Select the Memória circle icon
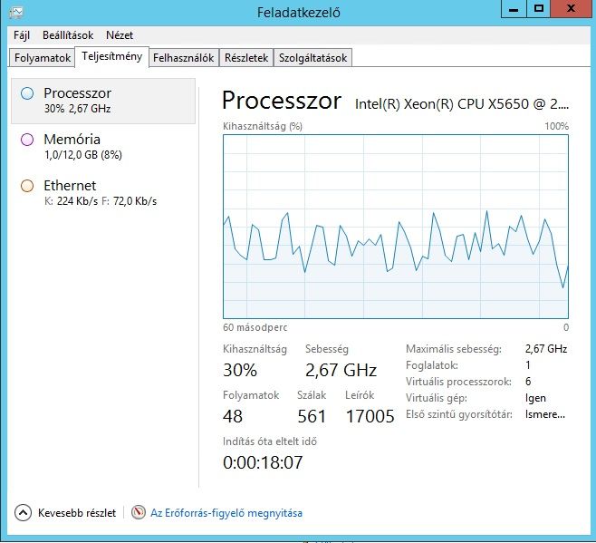Screen dimensions: 596x543 (x=27, y=139)
